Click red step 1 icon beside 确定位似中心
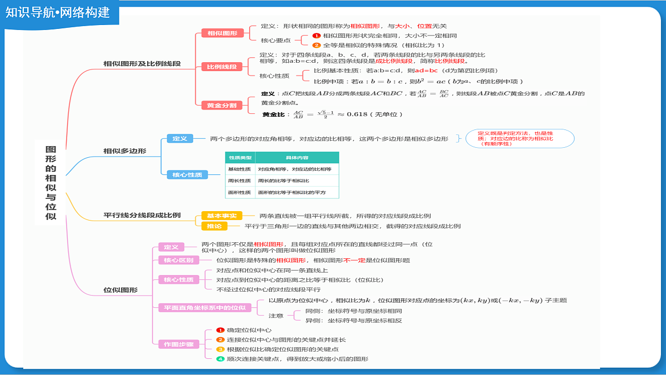Image resolution: width=666 pixels, height=375 pixels. 220,330
